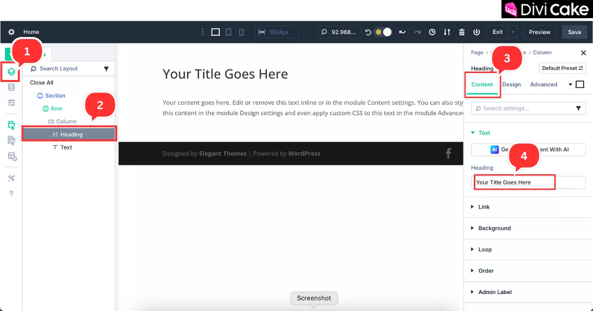Image resolution: width=593 pixels, height=311 pixels.
Task: Open more tabs arrow beside Advanced
Action: [x=570, y=84]
